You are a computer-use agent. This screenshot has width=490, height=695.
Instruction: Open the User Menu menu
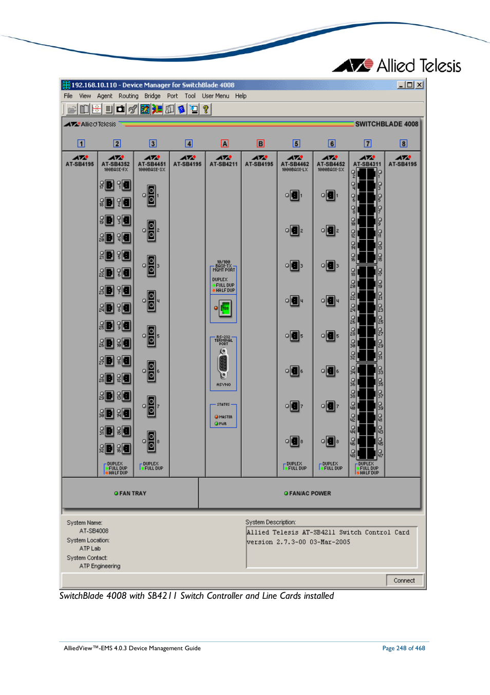click(x=216, y=96)
